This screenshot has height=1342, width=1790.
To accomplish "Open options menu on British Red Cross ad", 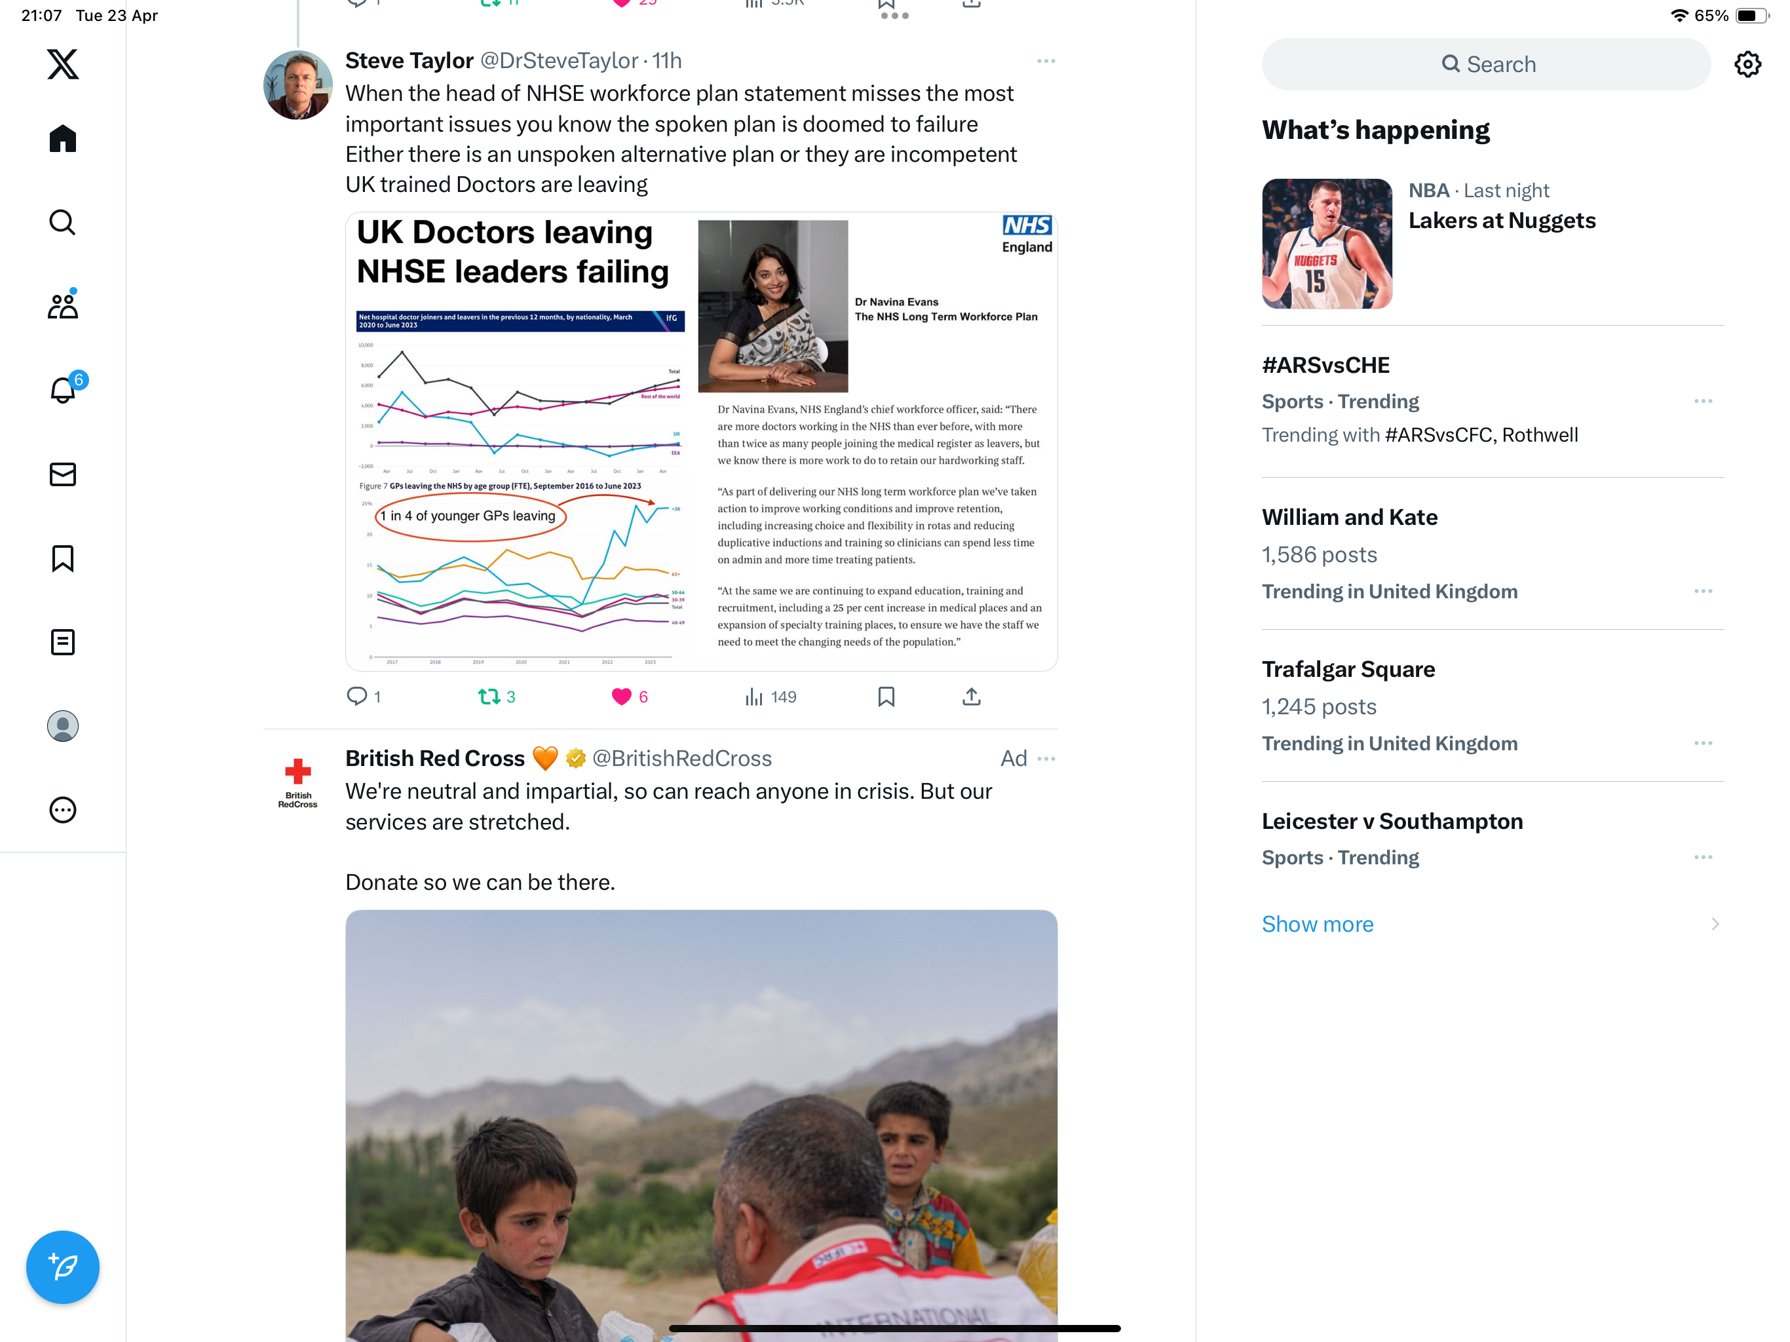I will [1046, 759].
